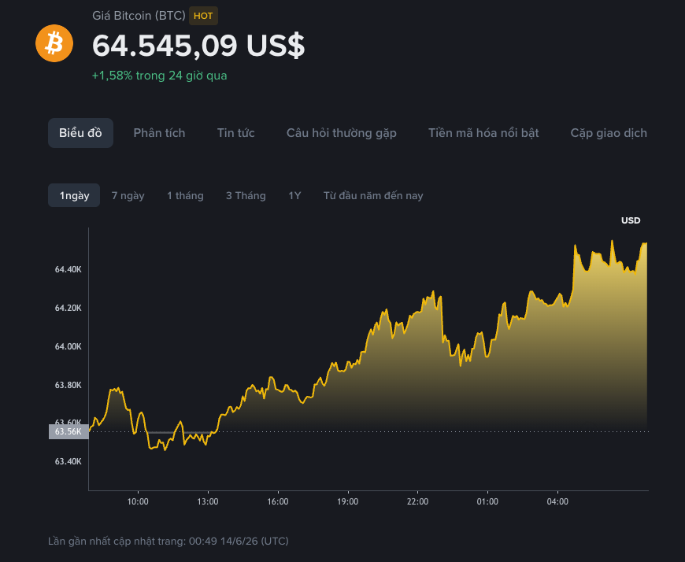Open the Cặp giao dịch tab
Screen dimensions: 685x562
coord(609,133)
